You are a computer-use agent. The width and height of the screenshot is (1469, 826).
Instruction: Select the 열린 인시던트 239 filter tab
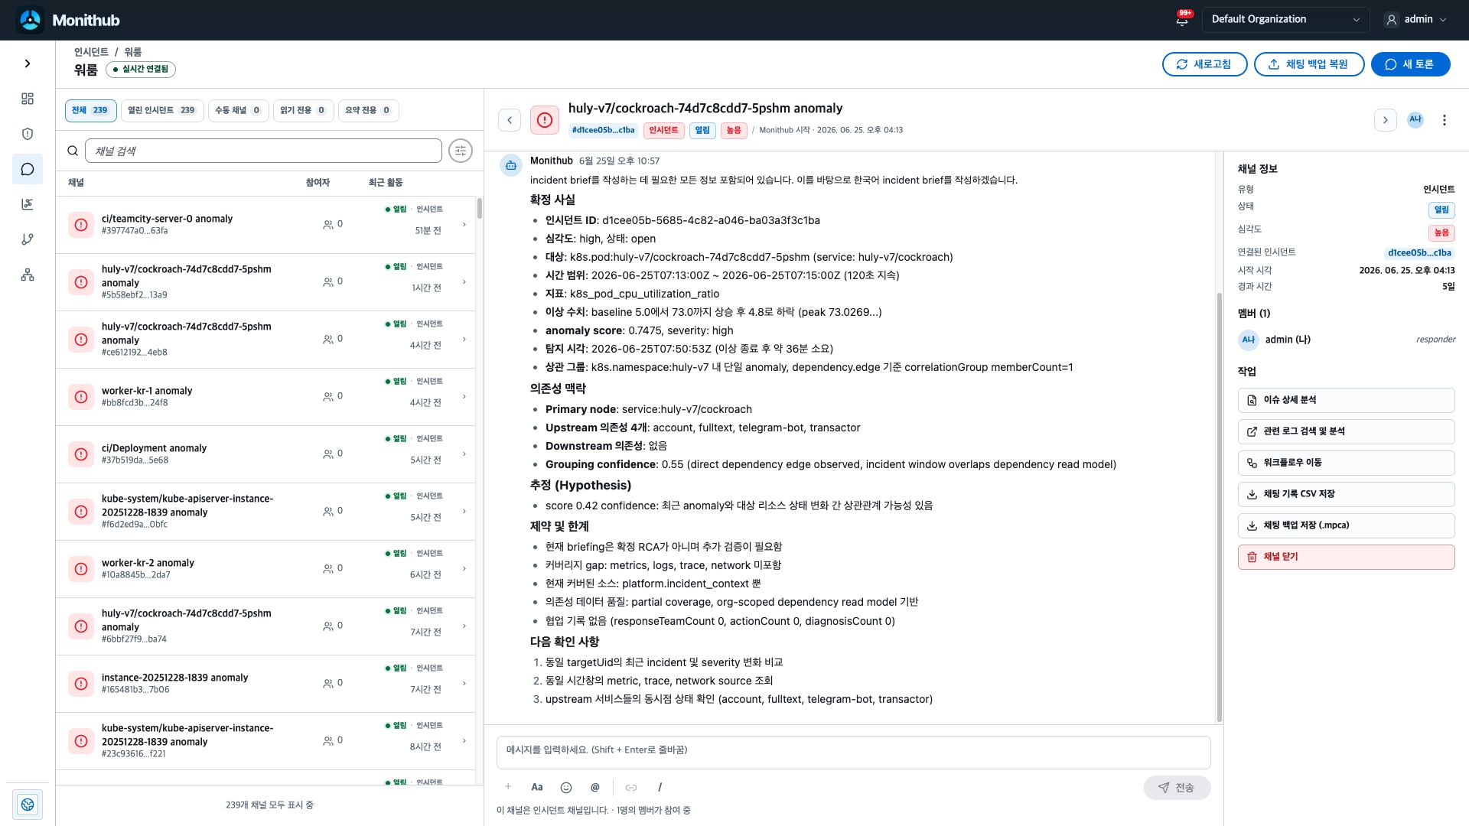click(161, 110)
